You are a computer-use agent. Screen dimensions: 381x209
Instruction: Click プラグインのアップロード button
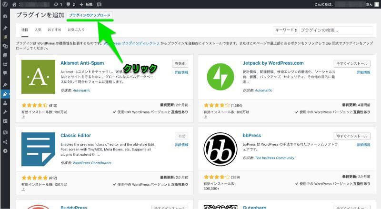[90, 15]
